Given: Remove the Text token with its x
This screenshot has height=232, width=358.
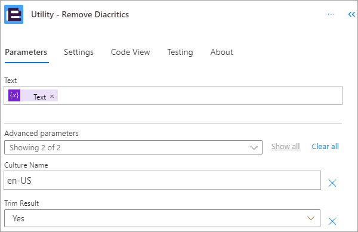Looking at the screenshot, I should pos(52,97).
